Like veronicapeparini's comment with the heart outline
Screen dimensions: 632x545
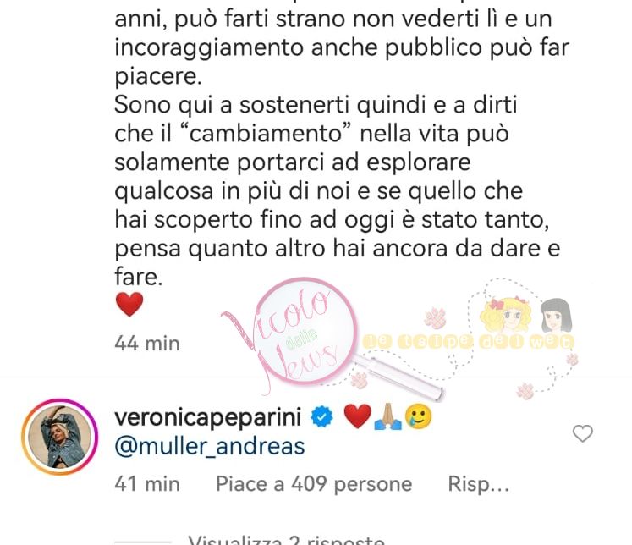click(582, 434)
